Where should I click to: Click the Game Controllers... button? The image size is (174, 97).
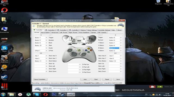point(40,79)
